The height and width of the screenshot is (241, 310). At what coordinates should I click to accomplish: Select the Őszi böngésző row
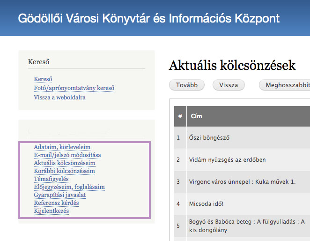[x=209, y=138]
